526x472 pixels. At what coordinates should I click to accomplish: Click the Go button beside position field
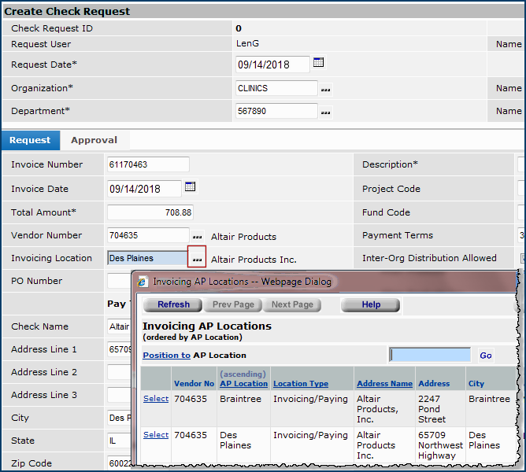pos(486,356)
